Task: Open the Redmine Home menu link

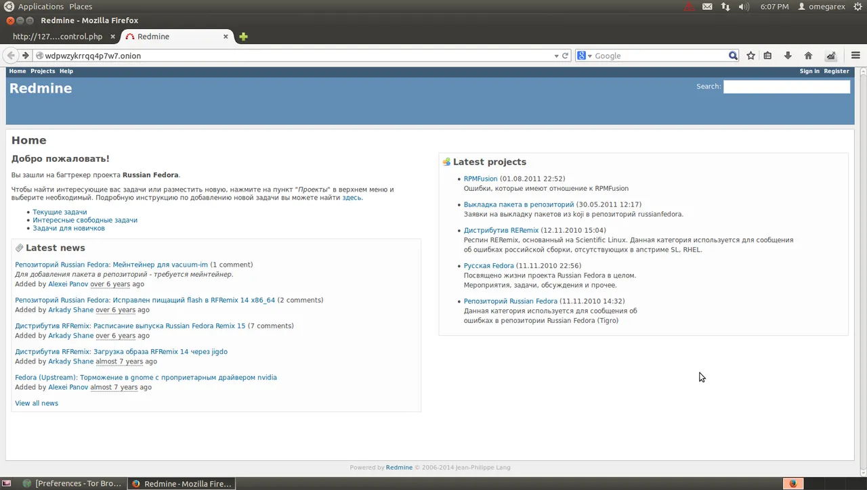Action: pos(18,71)
